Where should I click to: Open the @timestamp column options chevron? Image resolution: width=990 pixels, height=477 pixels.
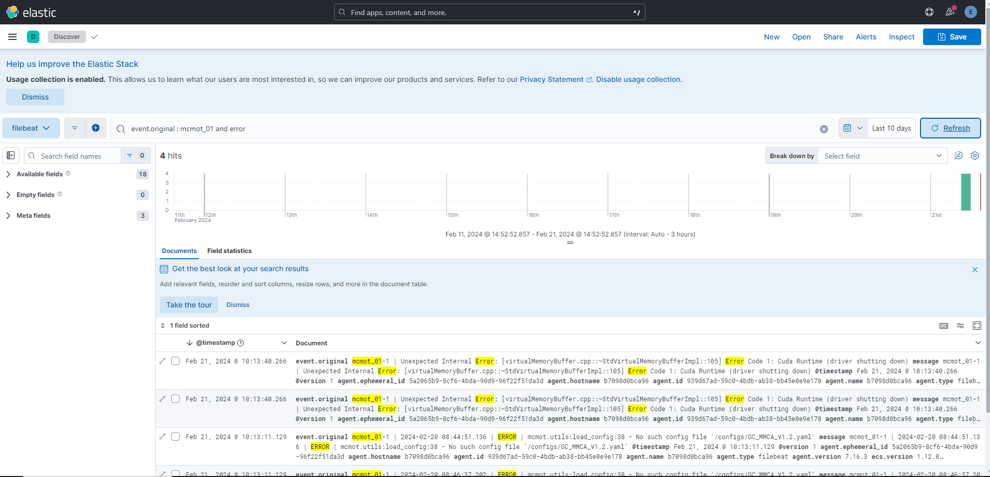pos(284,343)
